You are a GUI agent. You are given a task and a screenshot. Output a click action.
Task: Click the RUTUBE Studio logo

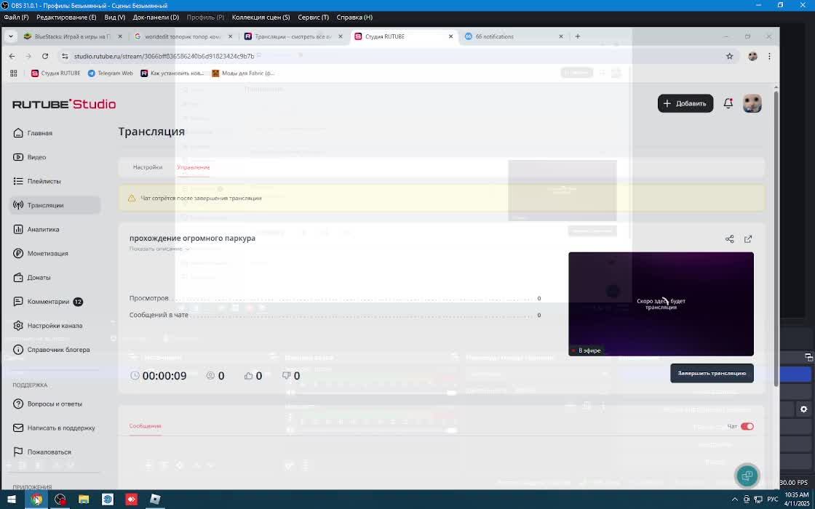click(64, 104)
